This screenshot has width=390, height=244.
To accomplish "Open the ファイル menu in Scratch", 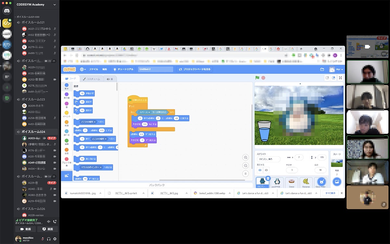I will click(x=94, y=69).
